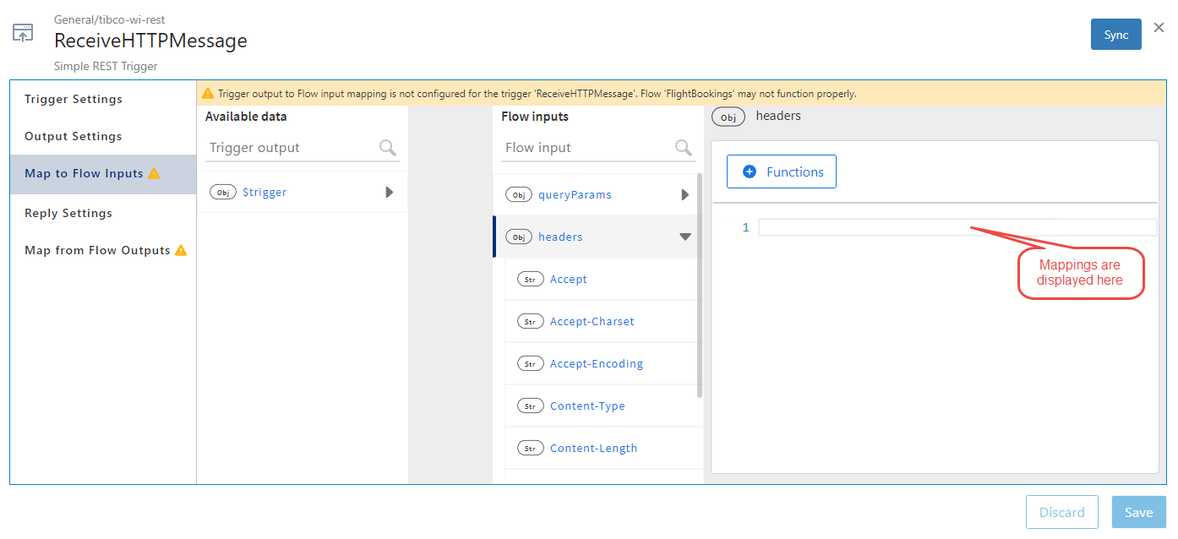
Task: Click the Discard button
Action: point(1061,512)
